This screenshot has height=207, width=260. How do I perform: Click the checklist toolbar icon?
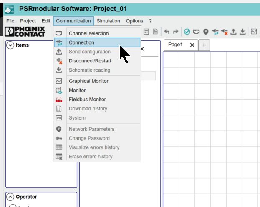pyautogui.click(x=146, y=31)
